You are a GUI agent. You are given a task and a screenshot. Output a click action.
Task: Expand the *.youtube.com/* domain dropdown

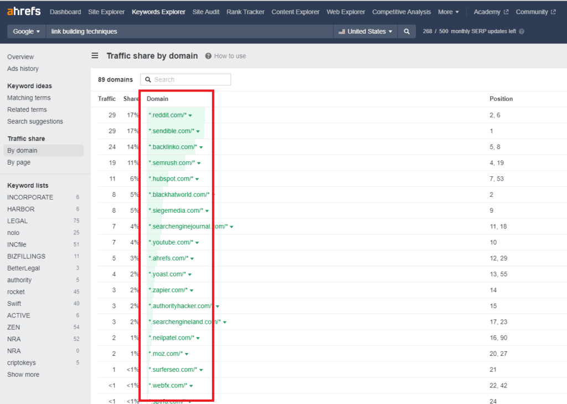[x=198, y=243]
